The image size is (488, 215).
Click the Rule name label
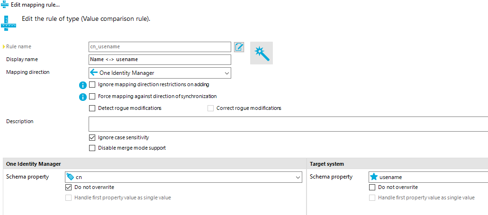point(18,46)
